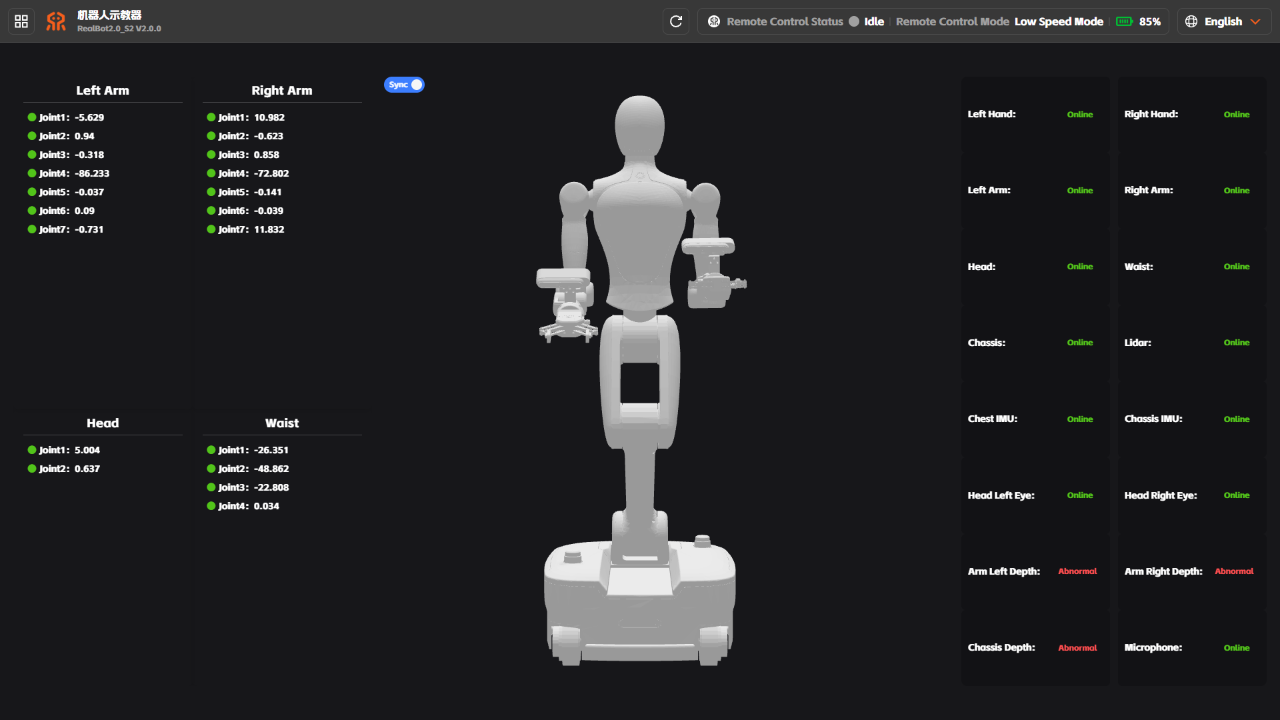Click the RealBot2.0_S2 V2.0.0 version text

[x=119, y=29]
